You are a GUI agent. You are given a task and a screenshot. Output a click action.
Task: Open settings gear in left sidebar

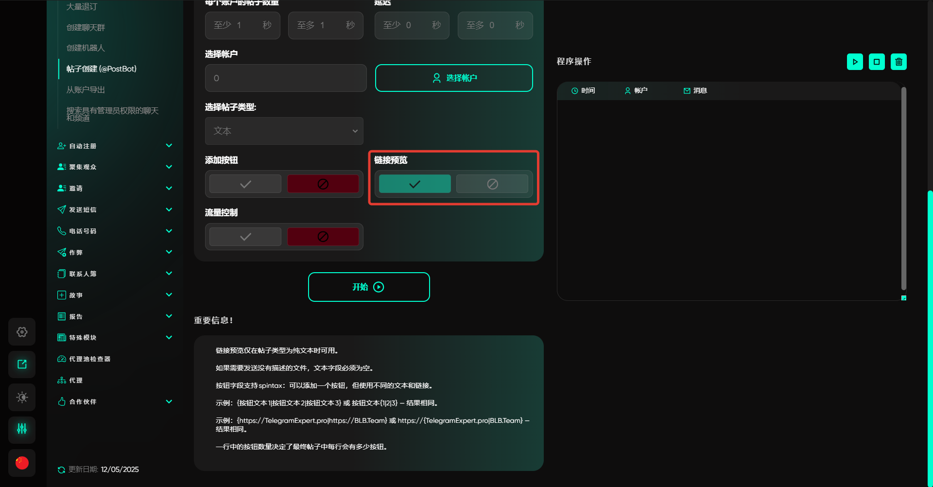point(22,332)
